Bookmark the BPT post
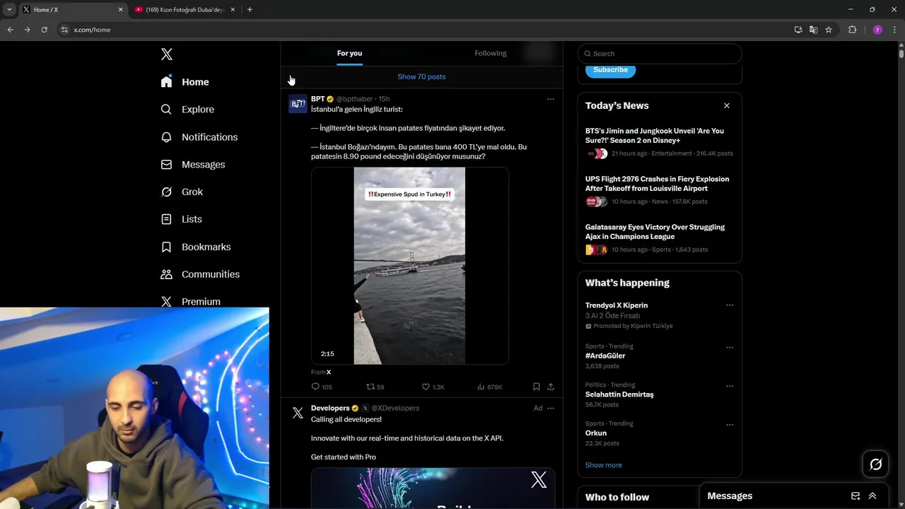Image resolution: width=905 pixels, height=509 pixels. (536, 387)
